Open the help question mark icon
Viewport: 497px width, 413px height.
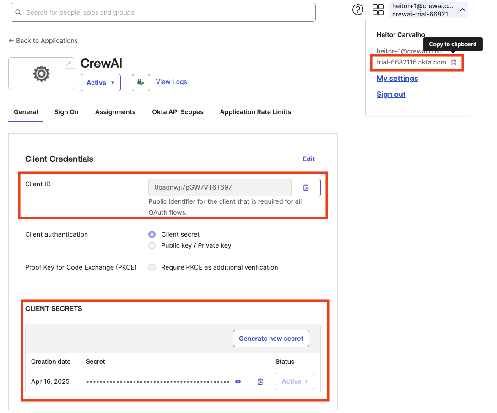tap(358, 10)
